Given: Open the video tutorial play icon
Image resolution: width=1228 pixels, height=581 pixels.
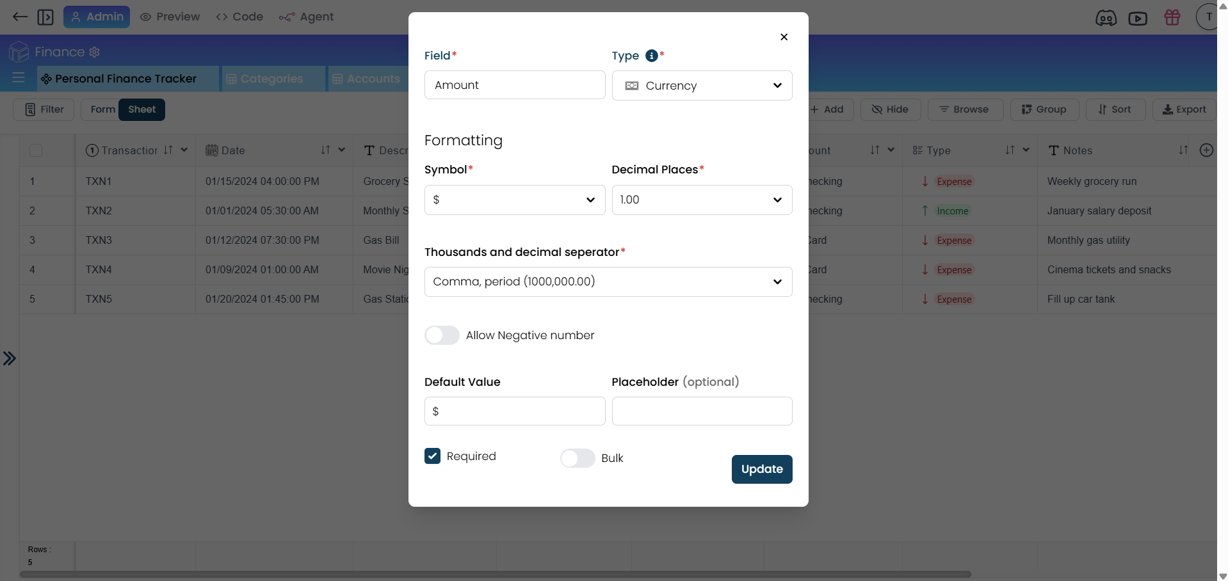Looking at the screenshot, I should 1138,18.
